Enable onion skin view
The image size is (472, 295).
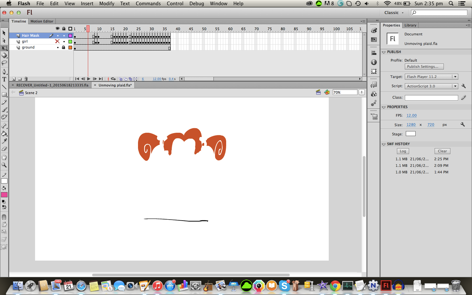pyautogui.click(x=121, y=79)
